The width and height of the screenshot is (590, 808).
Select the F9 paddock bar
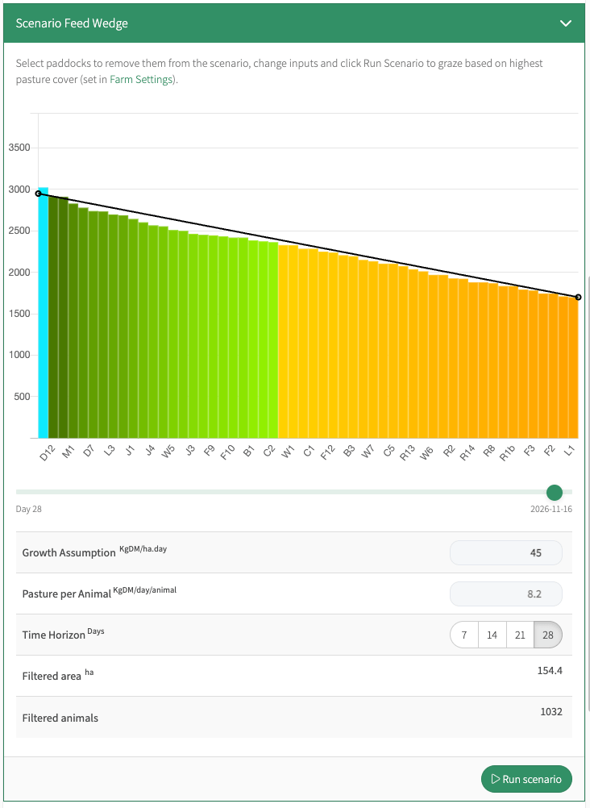(204, 336)
